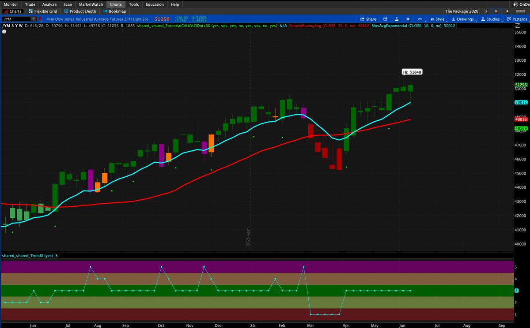The height and width of the screenshot is (328, 530).
Task: Open the Monitor tab
Action: click(11, 4)
